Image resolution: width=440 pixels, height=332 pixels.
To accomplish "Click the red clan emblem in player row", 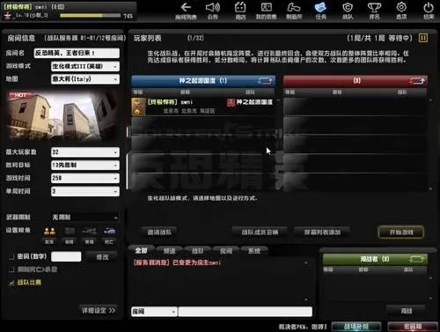I will point(231,102).
